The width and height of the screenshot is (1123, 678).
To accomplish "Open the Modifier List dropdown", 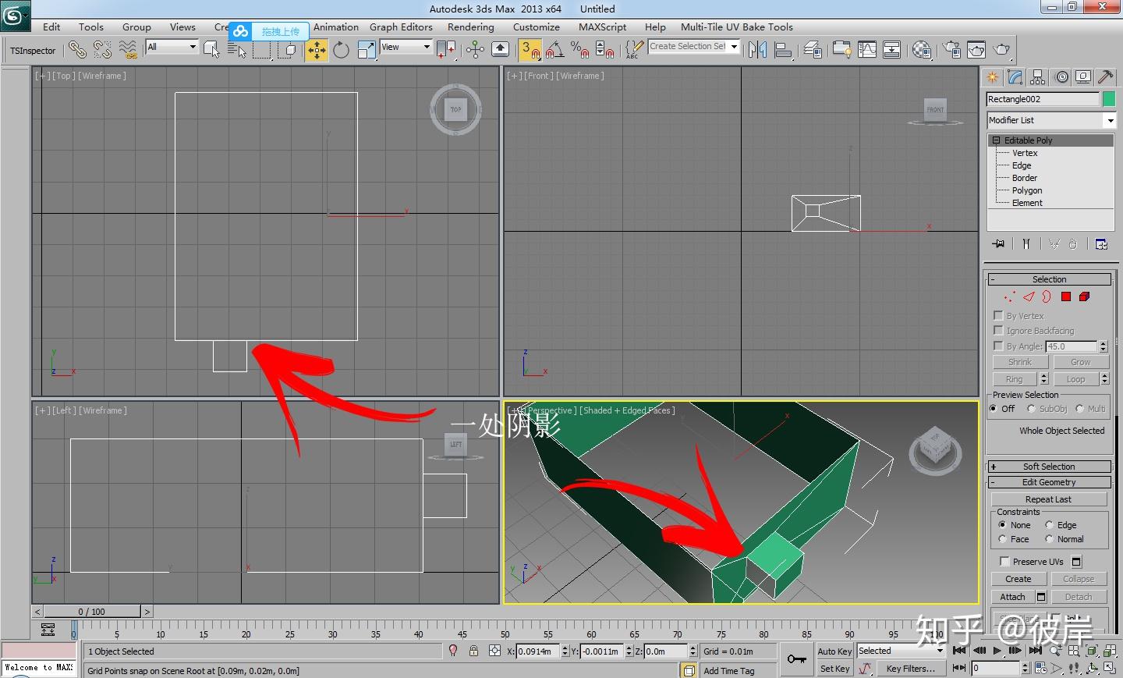I will [1051, 120].
